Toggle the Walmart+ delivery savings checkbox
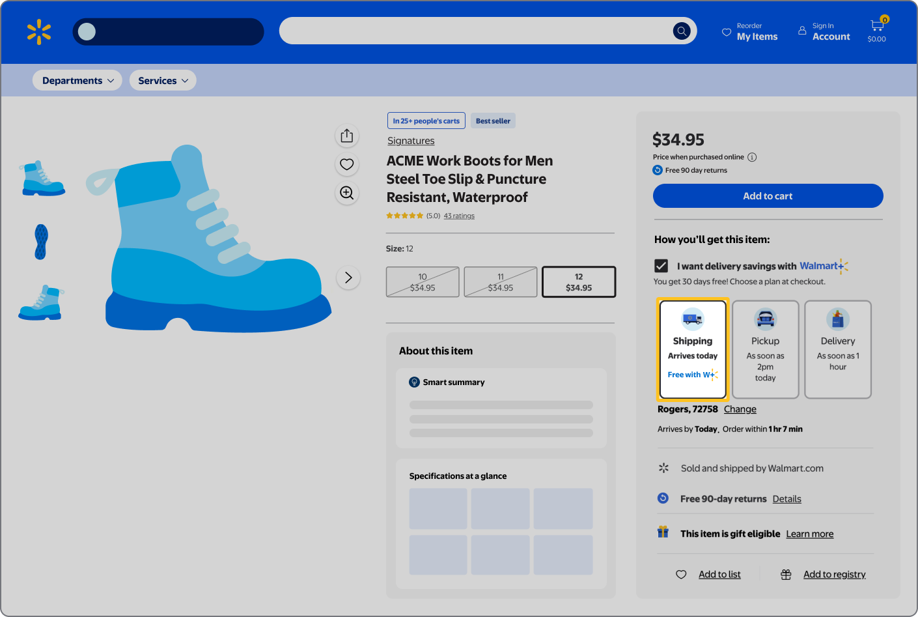 point(661,266)
